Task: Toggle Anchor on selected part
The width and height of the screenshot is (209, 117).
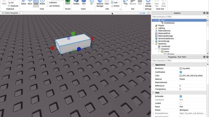Action: 115,6
